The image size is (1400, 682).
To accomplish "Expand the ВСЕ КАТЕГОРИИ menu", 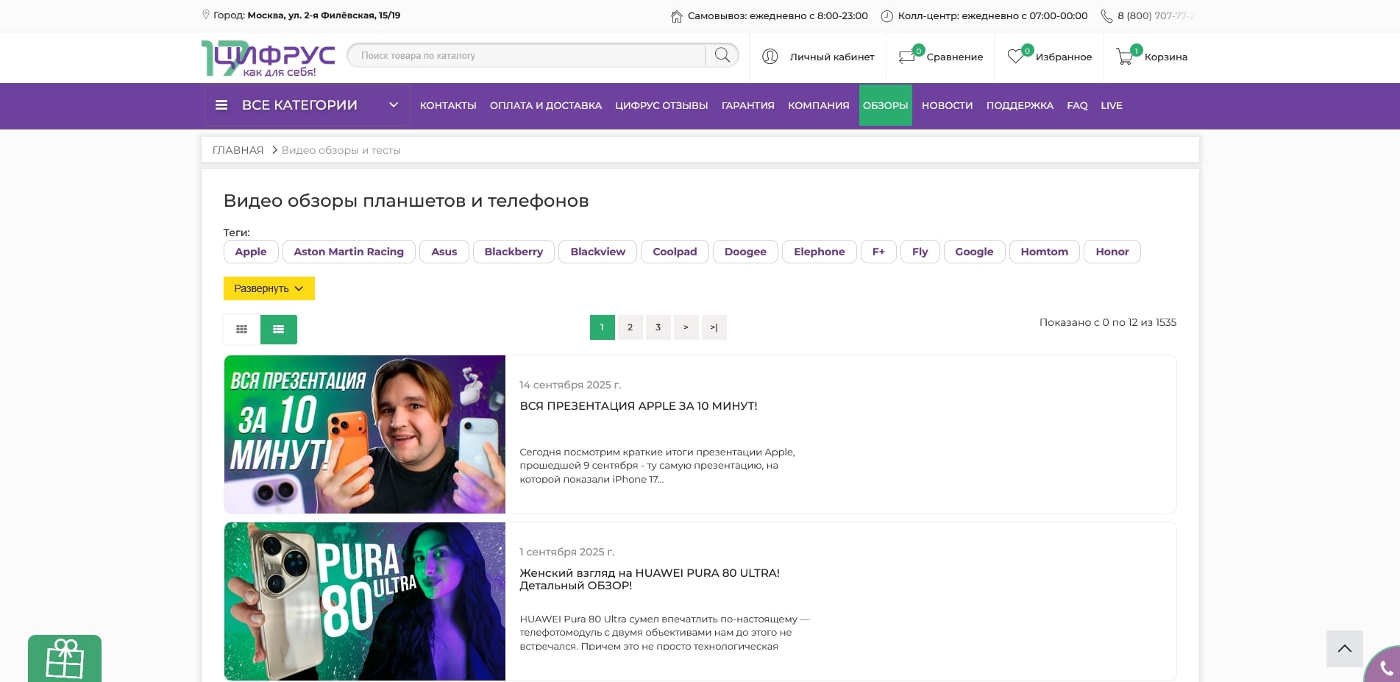I will 307,105.
